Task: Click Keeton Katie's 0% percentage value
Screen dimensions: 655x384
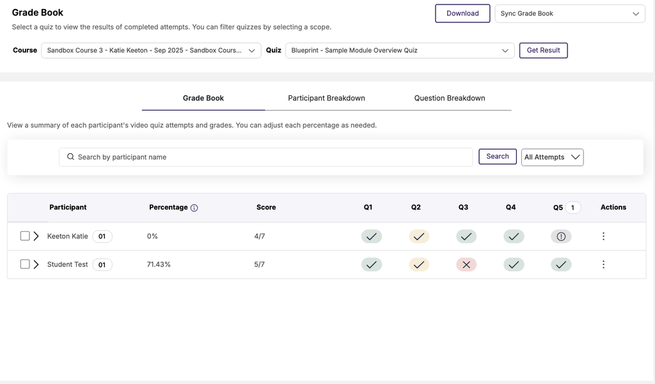Action: (152, 236)
